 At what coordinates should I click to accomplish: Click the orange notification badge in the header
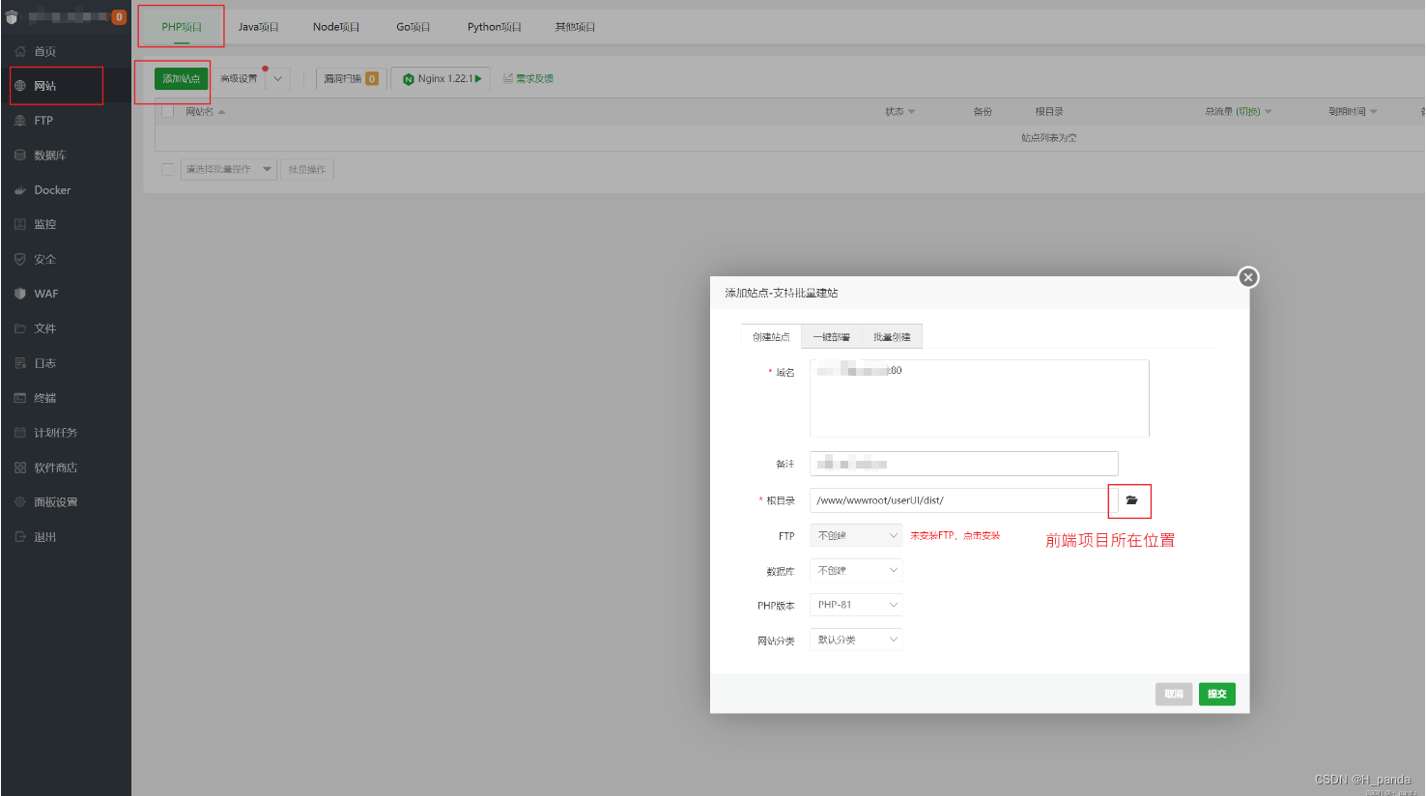[119, 16]
